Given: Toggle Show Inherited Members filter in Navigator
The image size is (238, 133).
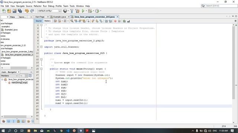Looking at the screenshot, I should click(4, 121).
